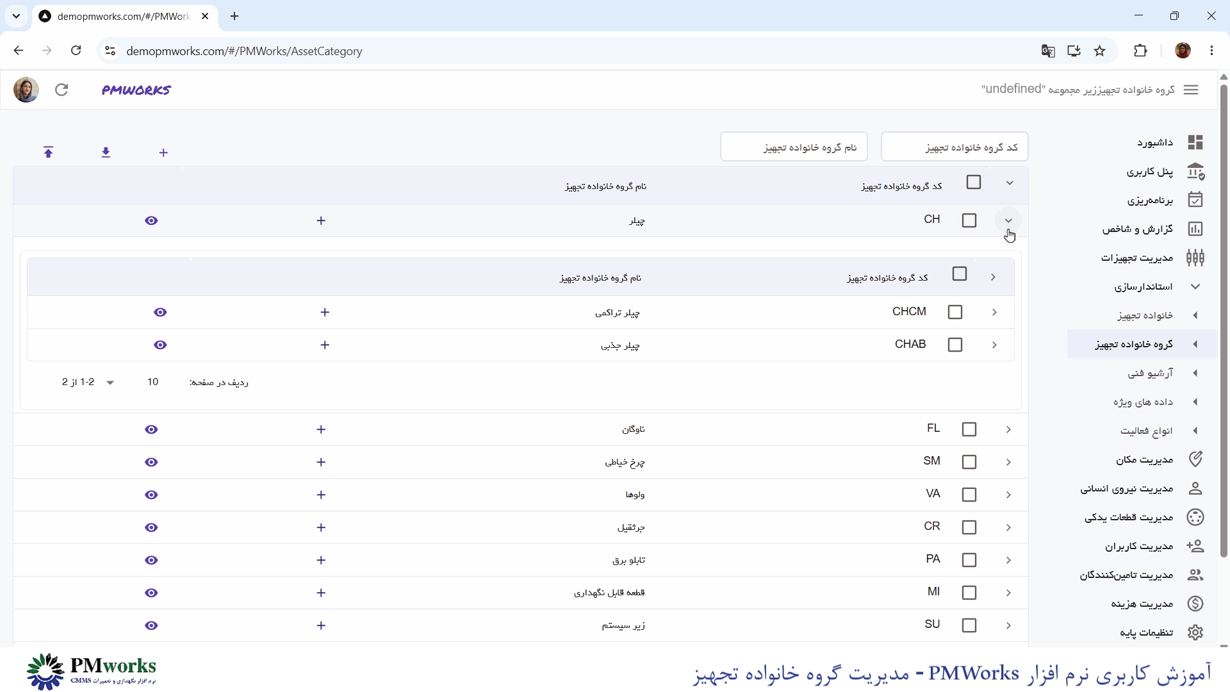Click the مدیریت هزینه dollar icon
The image size is (1230, 692).
coord(1195,604)
